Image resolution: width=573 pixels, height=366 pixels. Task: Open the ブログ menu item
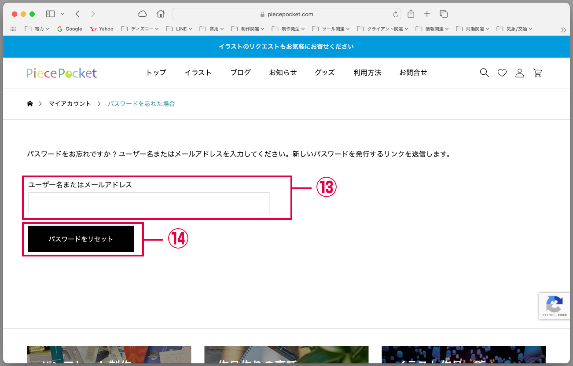(x=241, y=73)
